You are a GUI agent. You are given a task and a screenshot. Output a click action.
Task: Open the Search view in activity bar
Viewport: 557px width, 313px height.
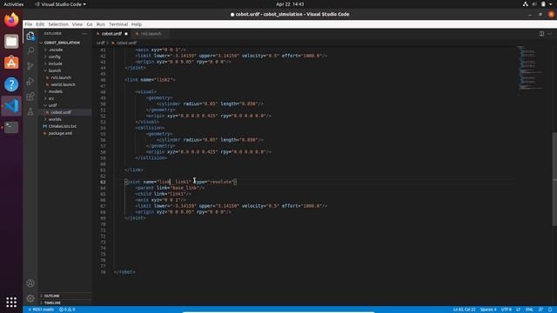[x=30, y=50]
